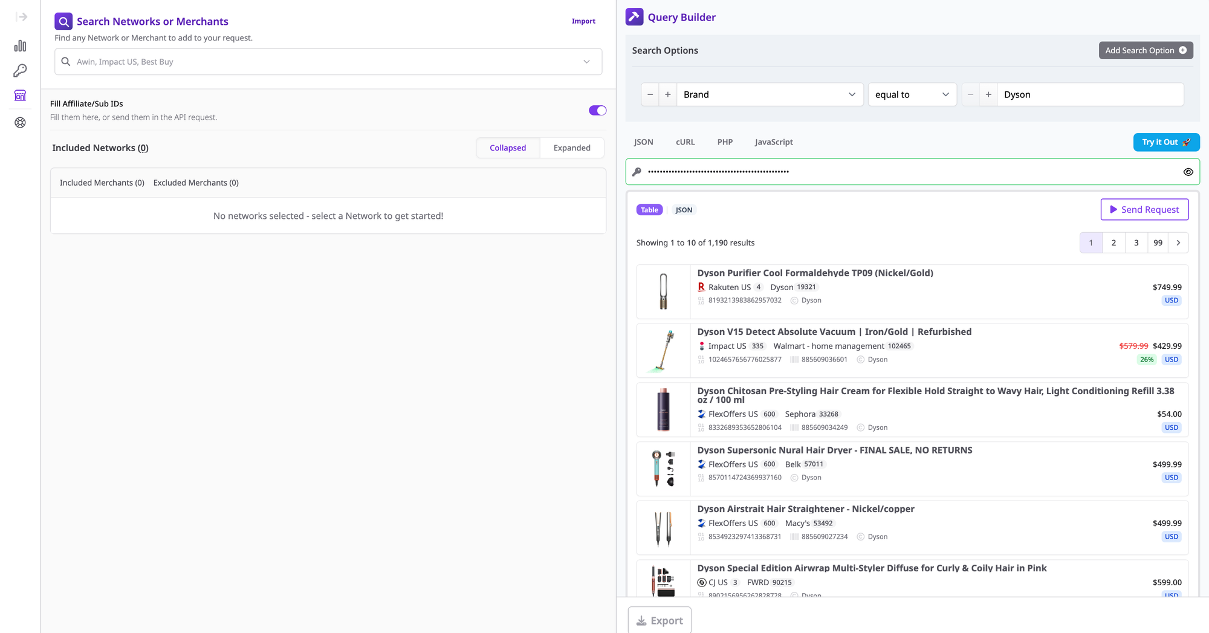Screen dimensions: 1209x633
Task: Click the Import link
Action: (583, 21)
